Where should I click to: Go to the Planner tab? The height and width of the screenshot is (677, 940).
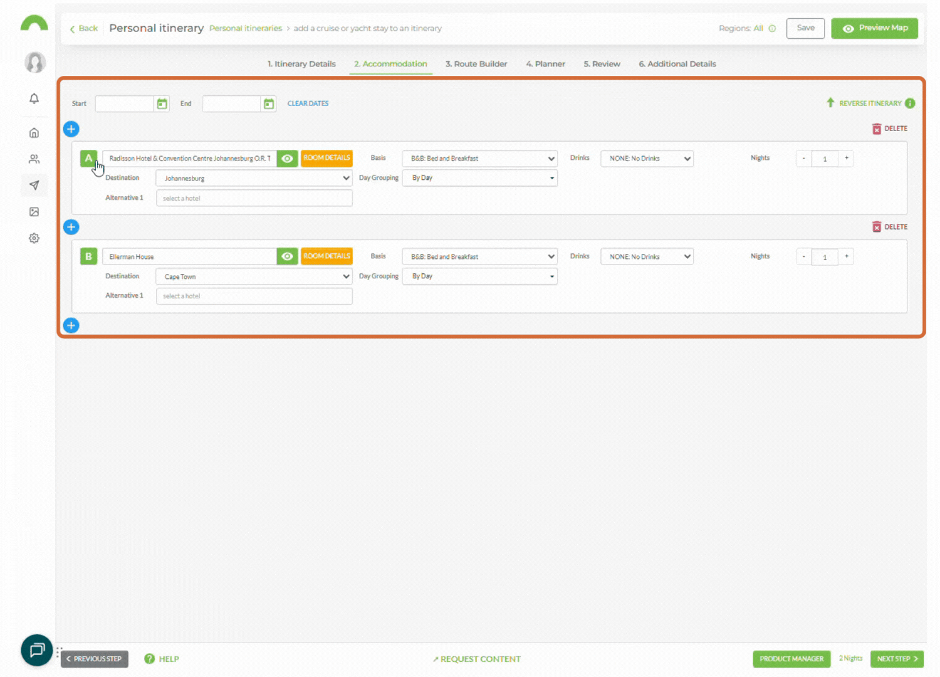coord(546,64)
